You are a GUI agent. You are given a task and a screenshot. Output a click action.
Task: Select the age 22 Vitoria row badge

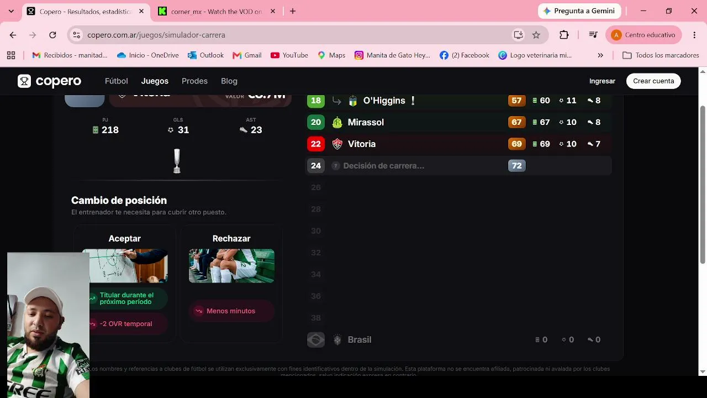[316, 144]
